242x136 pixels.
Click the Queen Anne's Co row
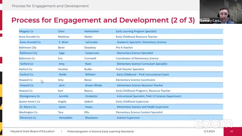tap(121, 102)
